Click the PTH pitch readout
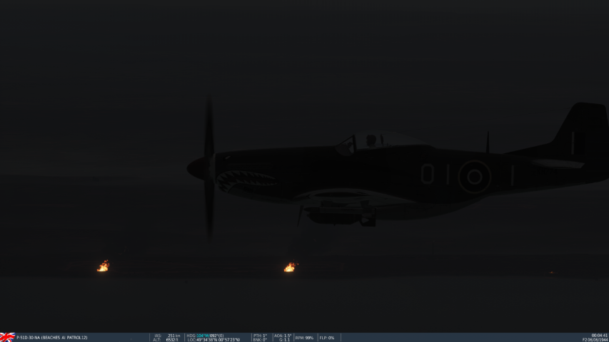The image size is (609, 342). (260, 336)
